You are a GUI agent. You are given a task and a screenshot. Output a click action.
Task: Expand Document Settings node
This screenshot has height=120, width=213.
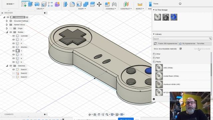click(x=7, y=21)
